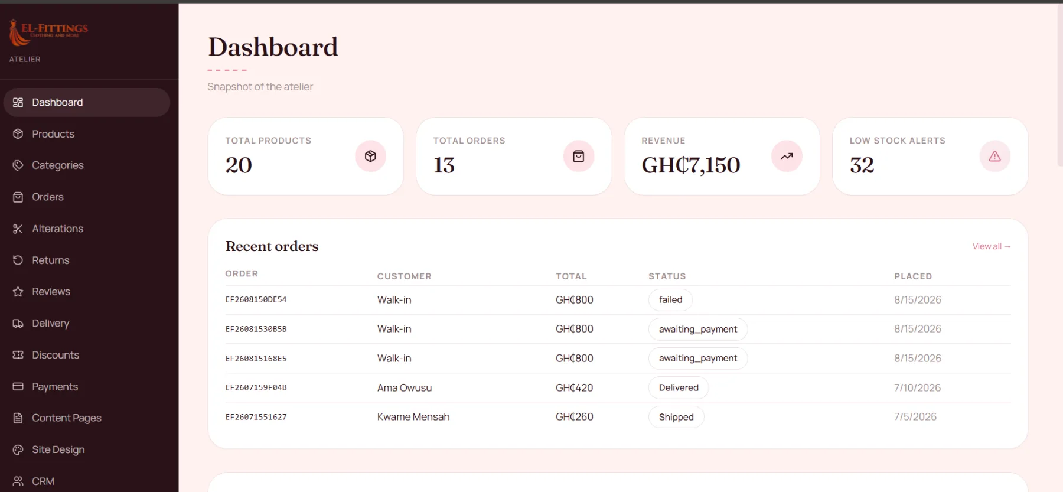The height and width of the screenshot is (492, 1063).
Task: Click order number EF2607159F04B
Action: pos(256,387)
